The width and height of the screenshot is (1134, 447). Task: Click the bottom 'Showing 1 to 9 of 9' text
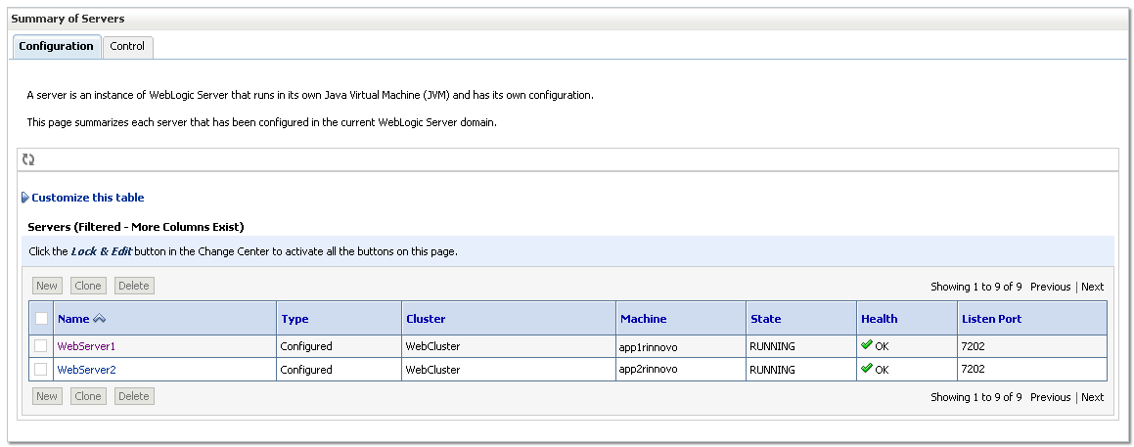[976, 397]
